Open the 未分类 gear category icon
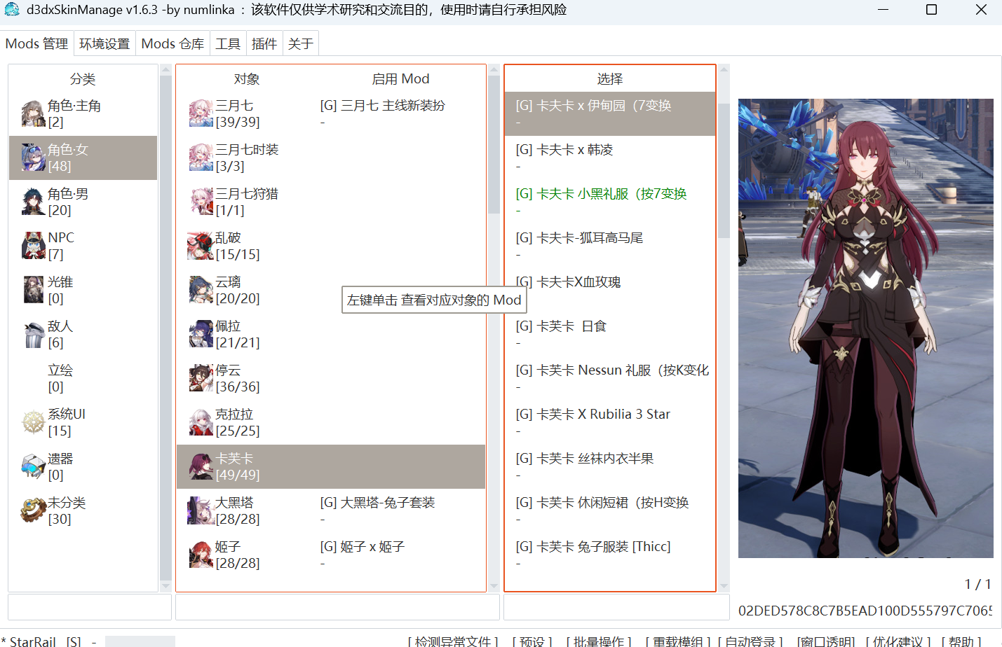 tap(33, 511)
